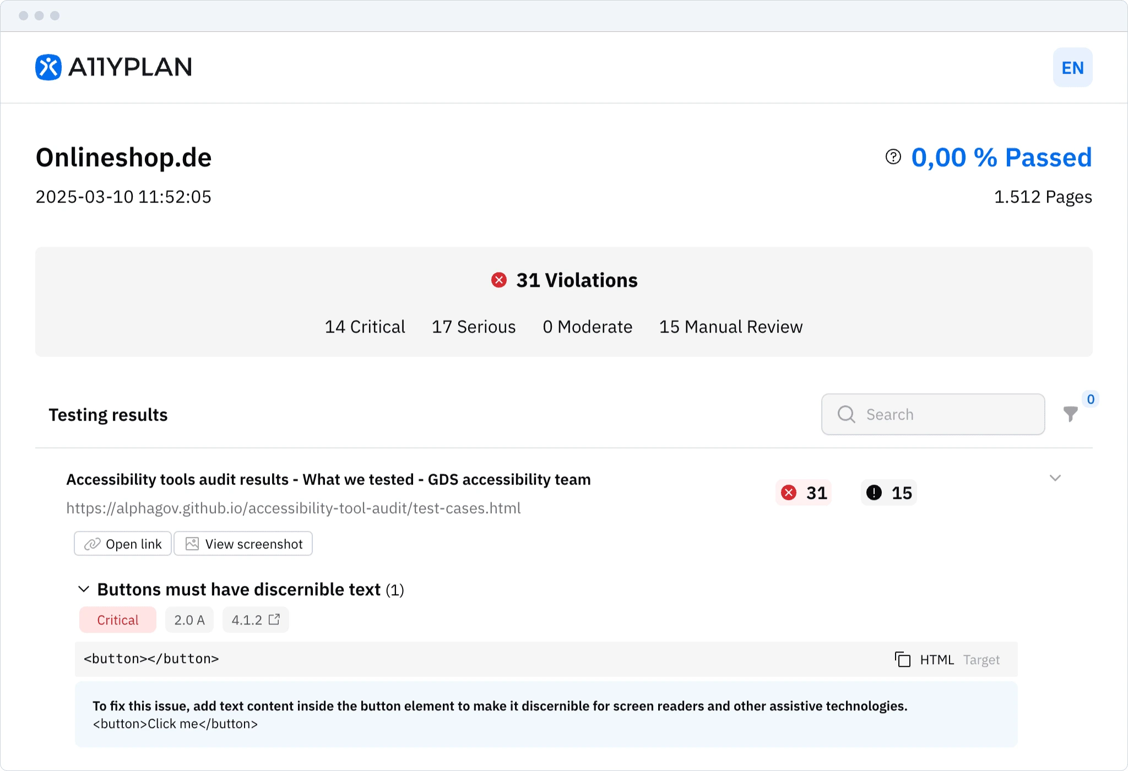Click the filter funnel icon
The image size is (1128, 771).
click(x=1070, y=414)
